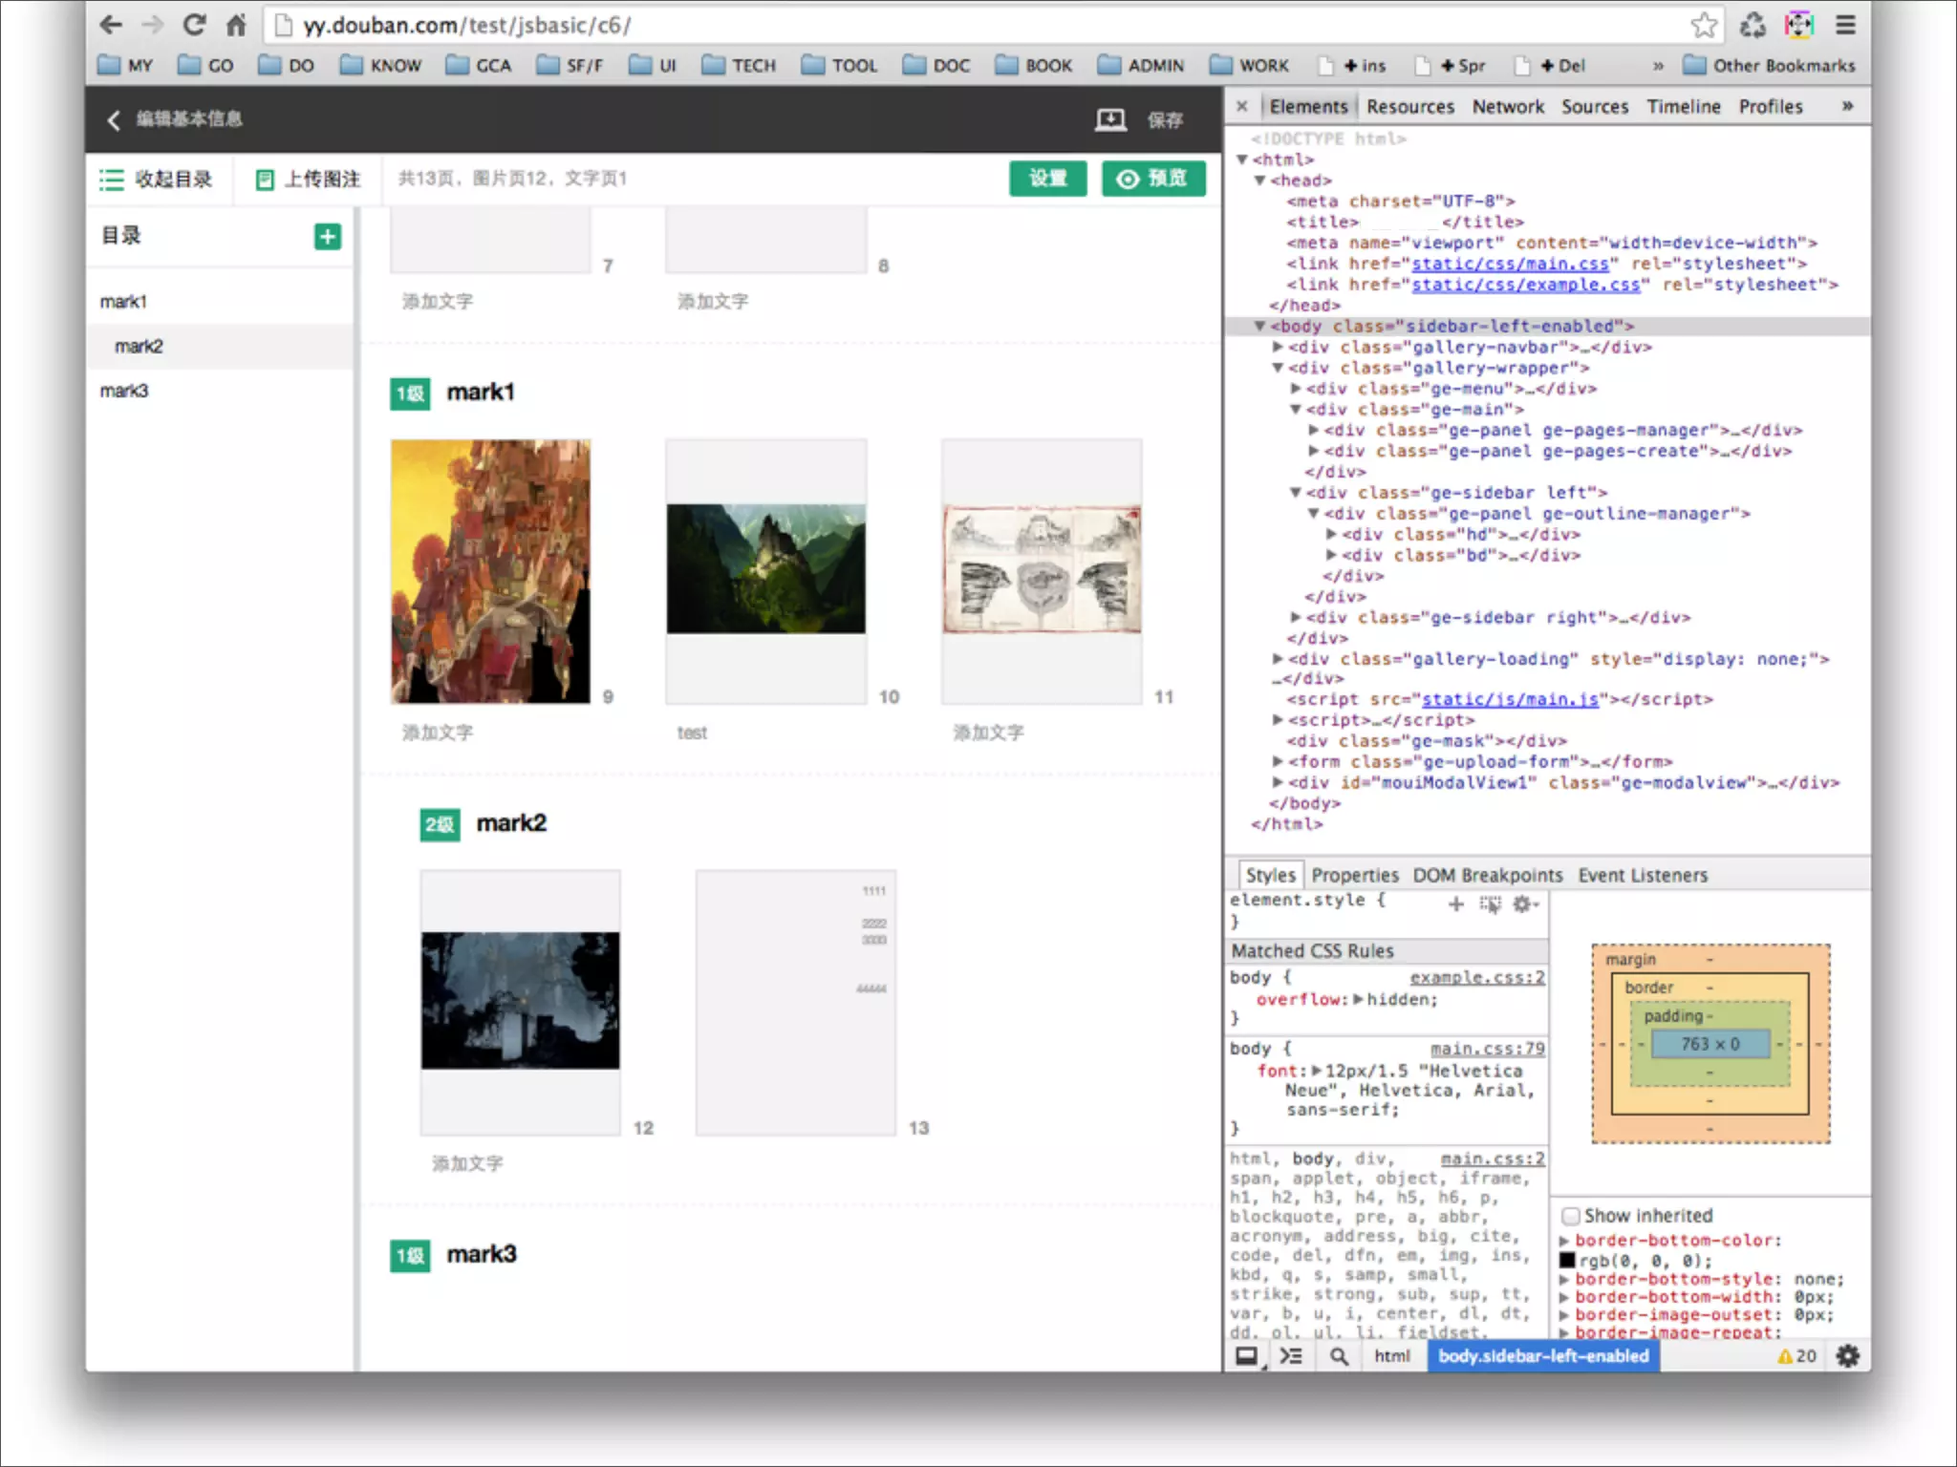This screenshot has height=1467, width=1957.
Task: Click the 保存 save button
Action: [x=1165, y=119]
